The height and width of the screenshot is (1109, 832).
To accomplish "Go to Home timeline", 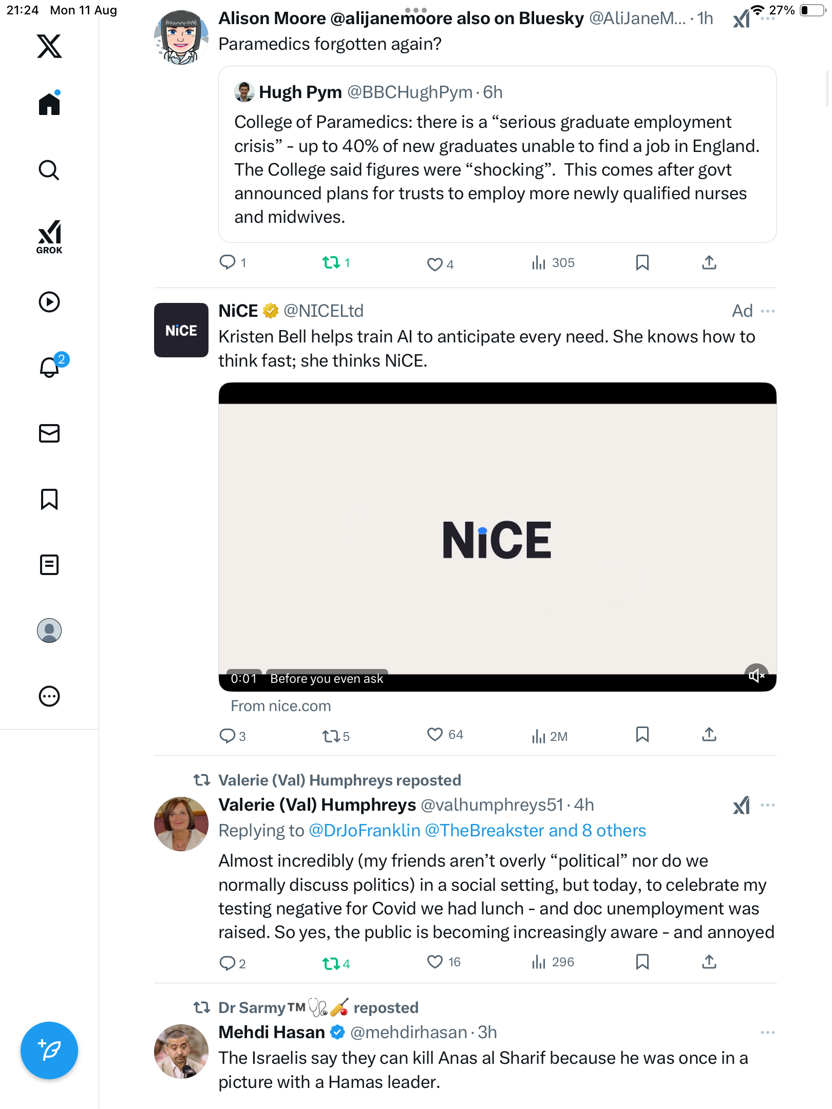I will click(x=49, y=104).
